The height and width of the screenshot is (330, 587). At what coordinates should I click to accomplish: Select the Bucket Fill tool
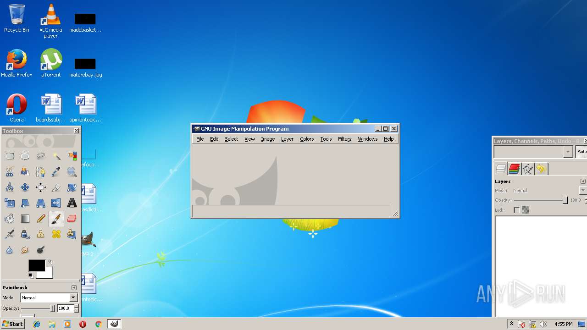[10, 219]
